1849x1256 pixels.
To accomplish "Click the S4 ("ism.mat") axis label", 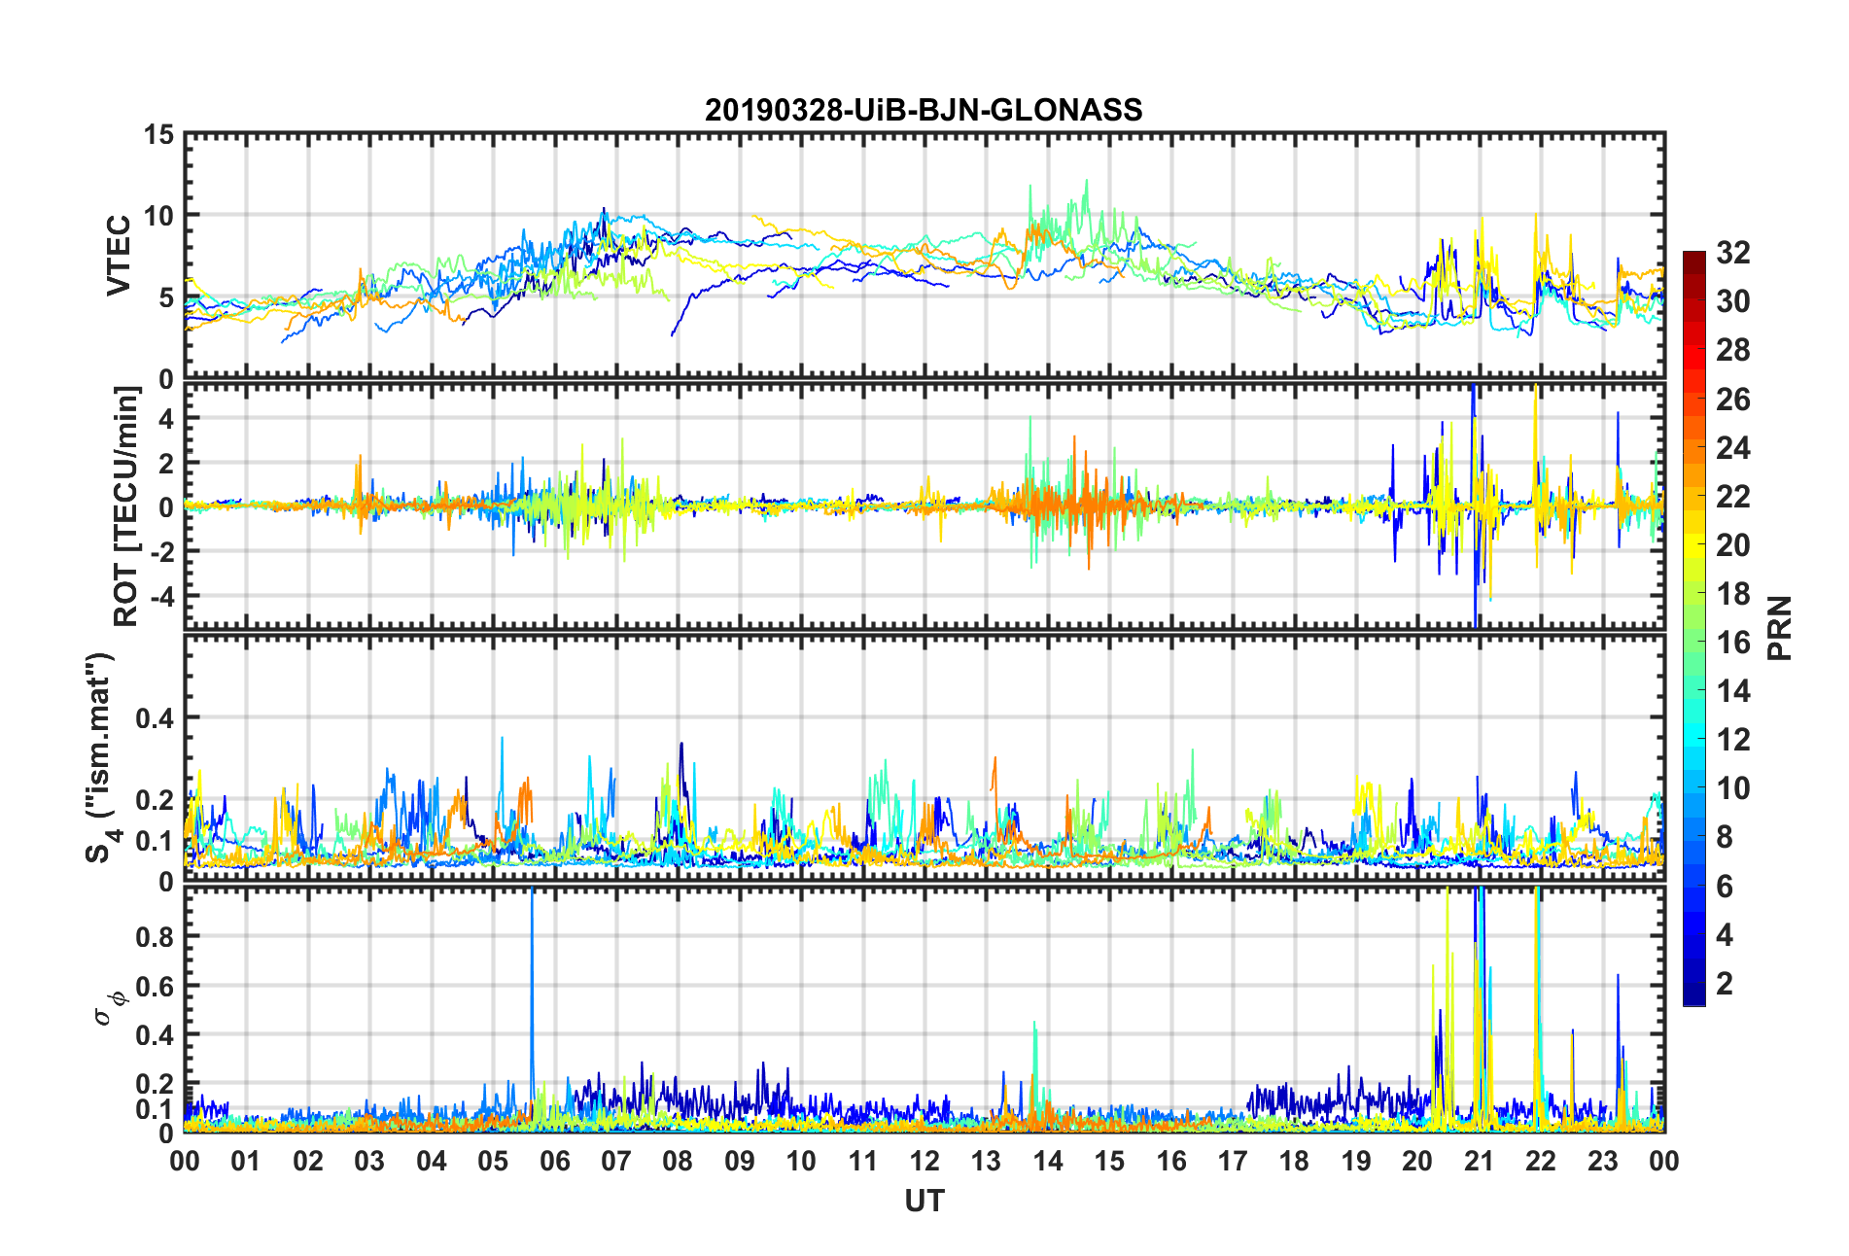I will (x=99, y=758).
